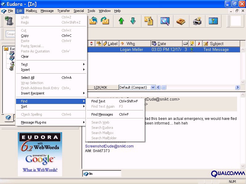Click the attach file documents icon
Screen dimensions: 246x184
(x=149, y=21)
